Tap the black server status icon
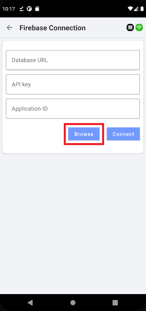 pyautogui.click(x=130, y=28)
